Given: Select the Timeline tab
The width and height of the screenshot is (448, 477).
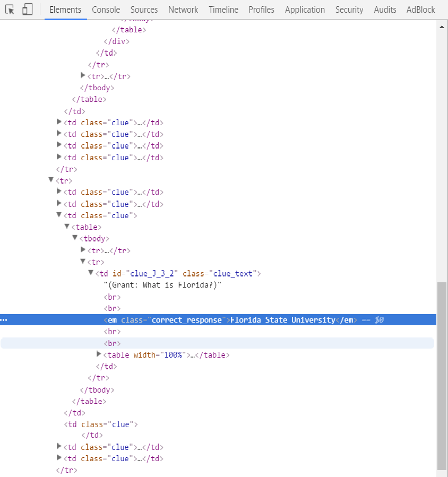Looking at the screenshot, I should point(223,10).
